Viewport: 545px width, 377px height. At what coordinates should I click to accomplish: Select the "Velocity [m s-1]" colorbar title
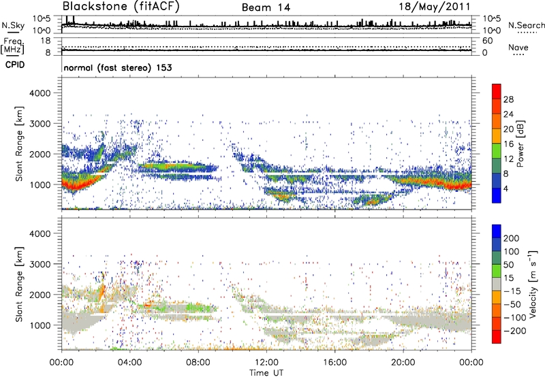pos(533,284)
